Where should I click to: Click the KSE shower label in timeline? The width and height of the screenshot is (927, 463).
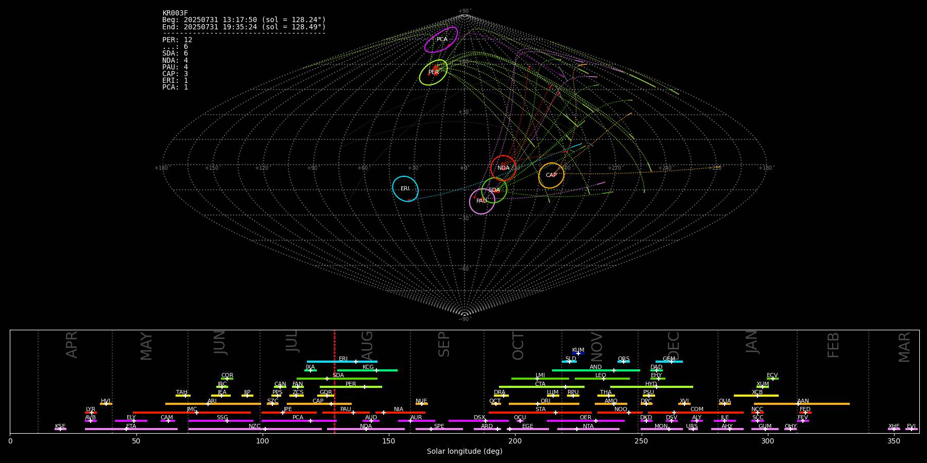(60, 426)
